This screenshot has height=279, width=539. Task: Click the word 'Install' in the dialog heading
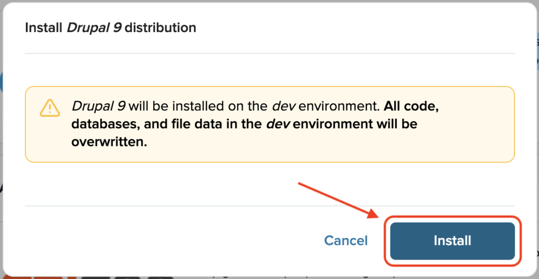[x=44, y=27]
